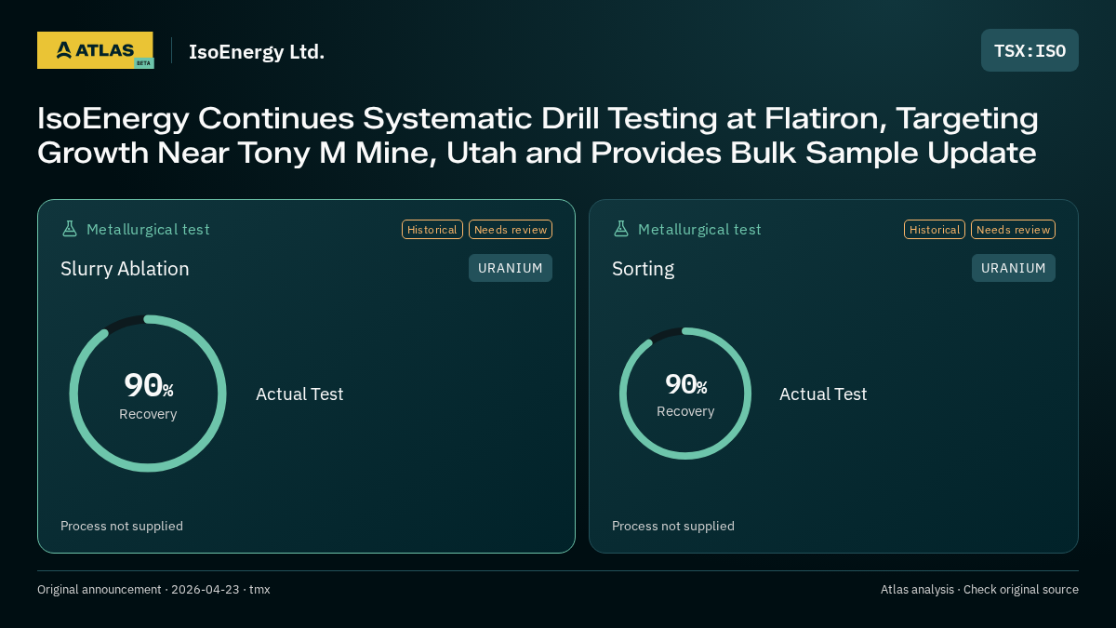Click the announcement headline about Flatiron drilling
The height and width of the screenshot is (628, 1116).
coord(538,135)
